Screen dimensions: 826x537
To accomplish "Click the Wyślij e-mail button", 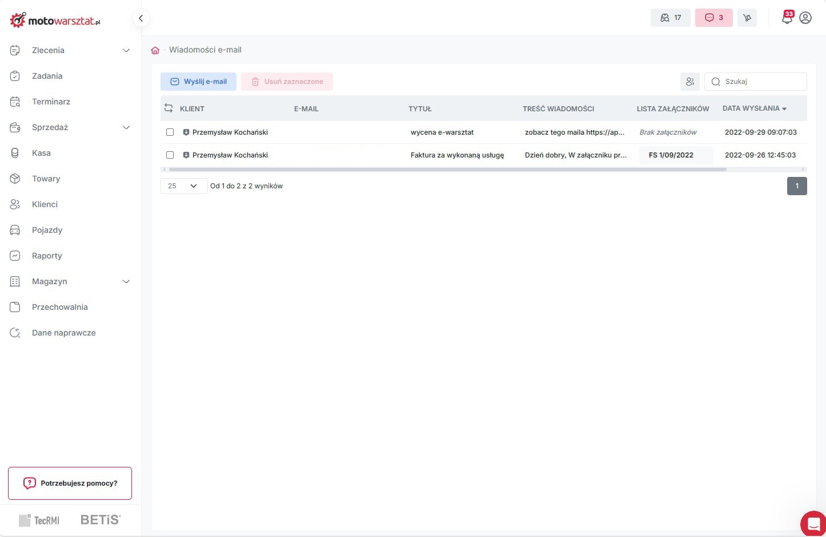I will [x=198, y=82].
